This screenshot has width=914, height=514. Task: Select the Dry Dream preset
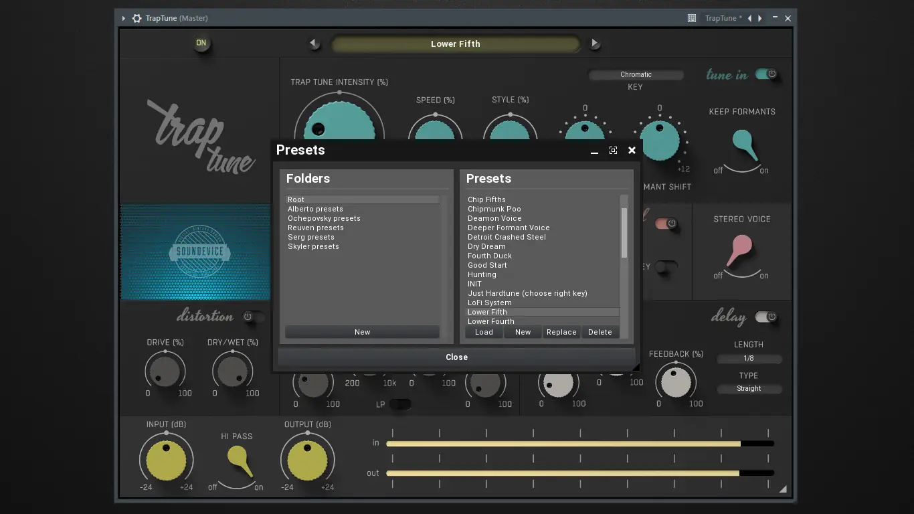click(x=543, y=246)
